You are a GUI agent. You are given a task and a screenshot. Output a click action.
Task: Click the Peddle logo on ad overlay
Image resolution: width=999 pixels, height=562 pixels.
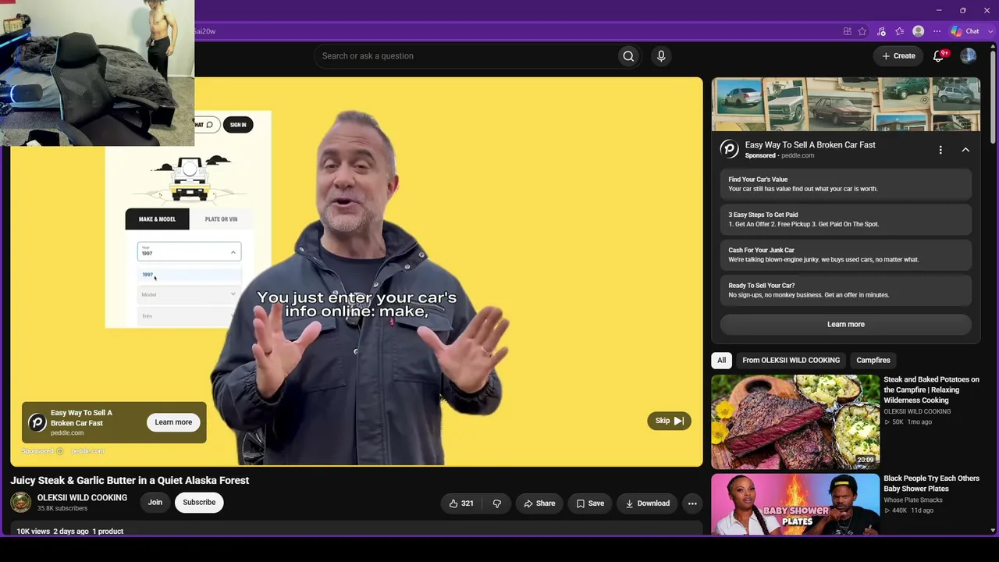[37, 422]
